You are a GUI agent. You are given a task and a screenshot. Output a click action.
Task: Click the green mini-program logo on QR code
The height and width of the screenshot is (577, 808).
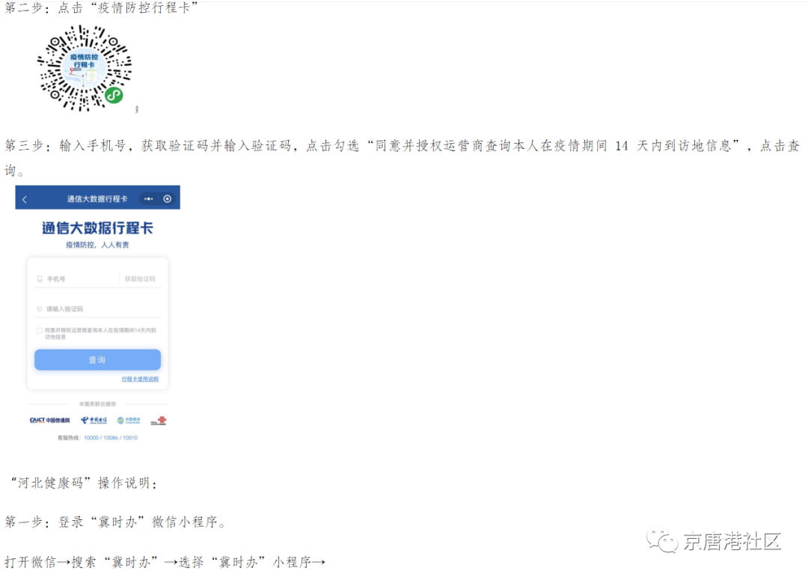click(114, 95)
